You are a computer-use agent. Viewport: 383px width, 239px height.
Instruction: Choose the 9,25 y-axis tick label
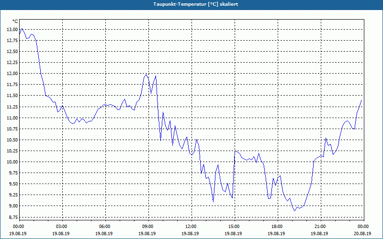(x=14, y=195)
